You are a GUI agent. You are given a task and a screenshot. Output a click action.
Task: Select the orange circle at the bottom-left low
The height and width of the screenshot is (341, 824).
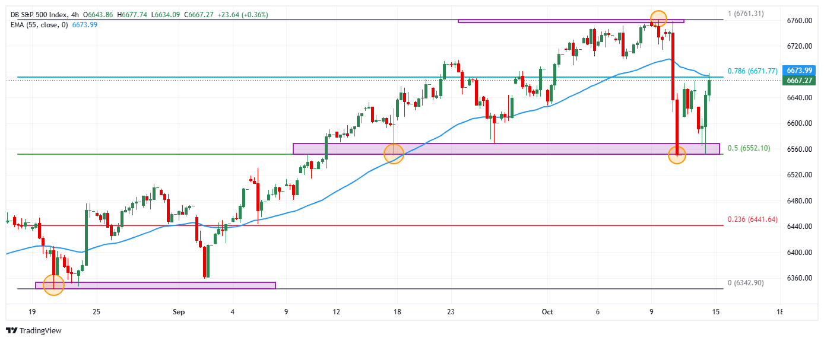click(53, 285)
